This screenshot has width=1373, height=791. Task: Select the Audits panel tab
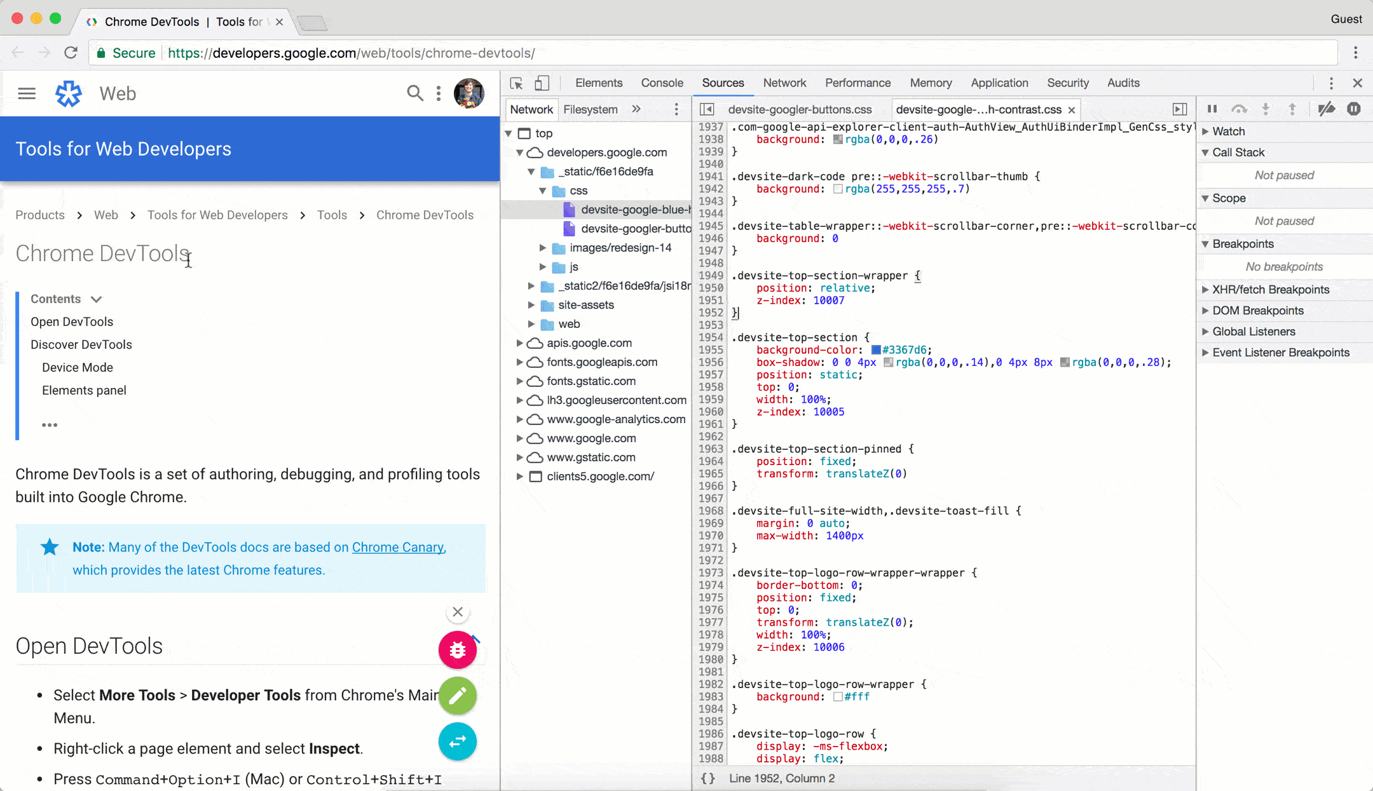pyautogui.click(x=1123, y=83)
